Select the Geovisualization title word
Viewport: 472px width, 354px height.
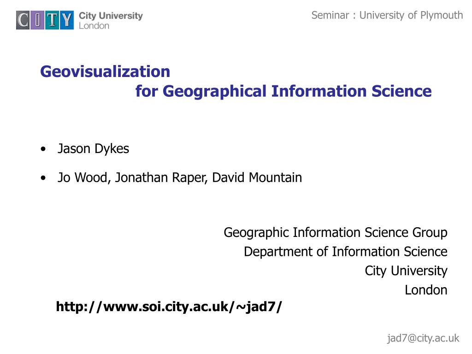[105, 71]
